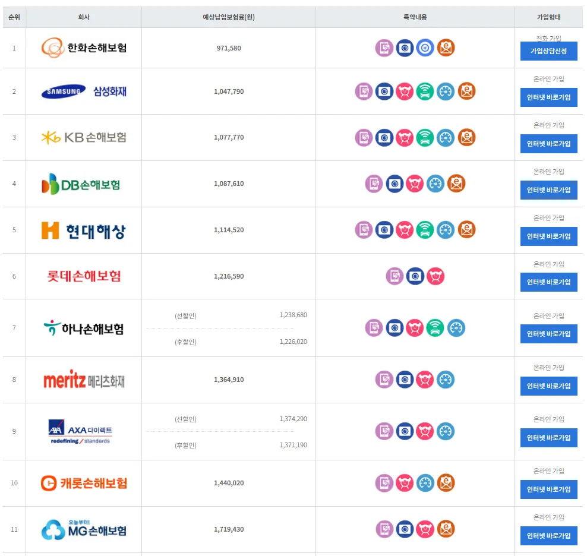
Task: Click the mileage gauge icon in 메리츠화재 row
Action: 446,380
